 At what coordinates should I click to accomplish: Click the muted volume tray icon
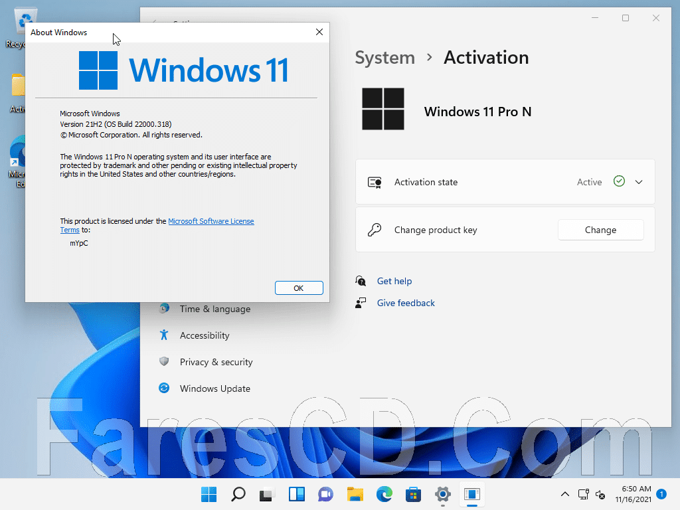coord(600,494)
